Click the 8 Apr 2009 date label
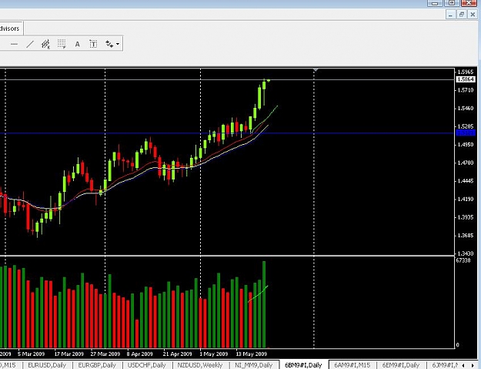Image resolution: width=481 pixels, height=369 pixels. click(x=140, y=354)
